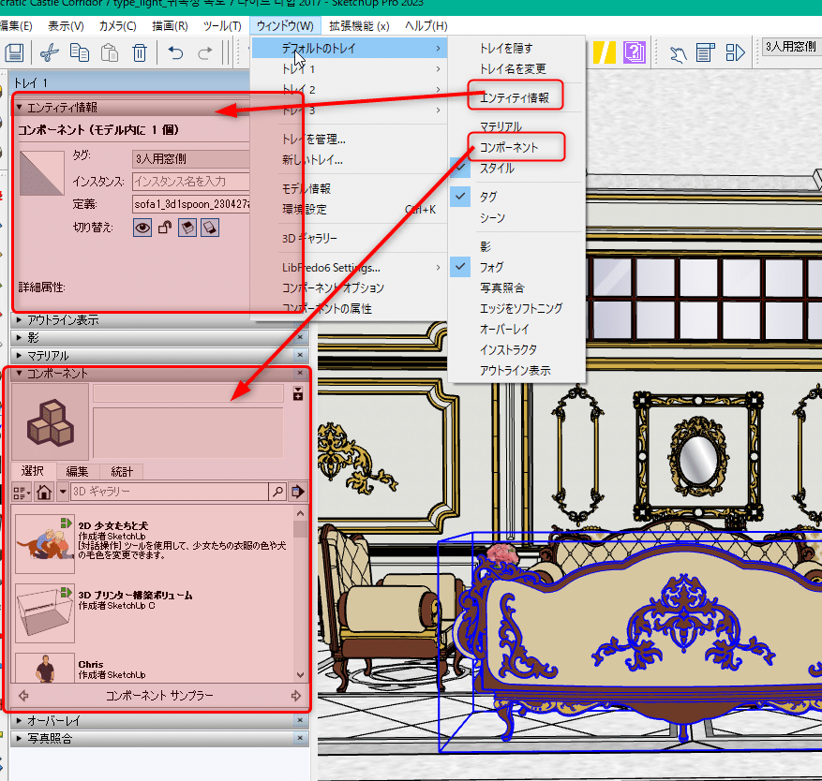The image size is (822, 781).
Task: Click the instance name input field
Action: (x=191, y=182)
